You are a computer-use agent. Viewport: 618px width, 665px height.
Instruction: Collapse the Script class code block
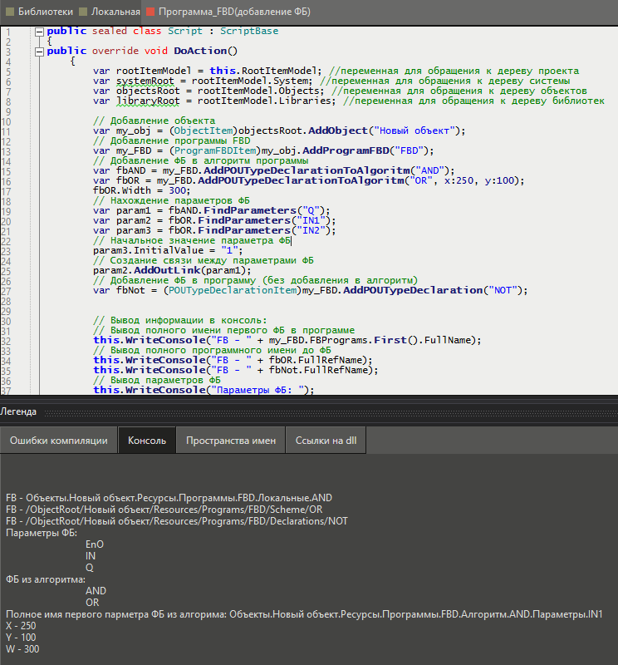pyautogui.click(x=39, y=32)
